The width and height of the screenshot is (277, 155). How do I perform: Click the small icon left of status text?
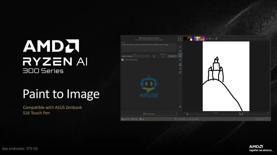(x=176, y=119)
